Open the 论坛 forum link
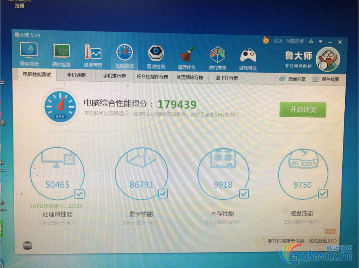Image resolution: width=359 pixels, height=268 pixels. pos(278,41)
